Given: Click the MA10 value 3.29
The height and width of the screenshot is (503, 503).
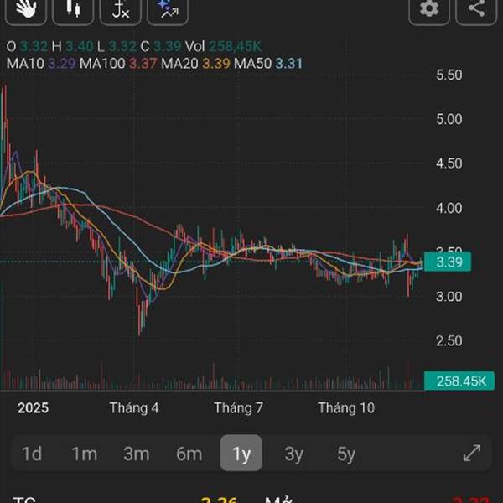Looking at the screenshot, I should pos(61,63).
